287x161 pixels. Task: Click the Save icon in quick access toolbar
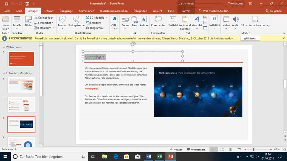(x=7, y=4)
